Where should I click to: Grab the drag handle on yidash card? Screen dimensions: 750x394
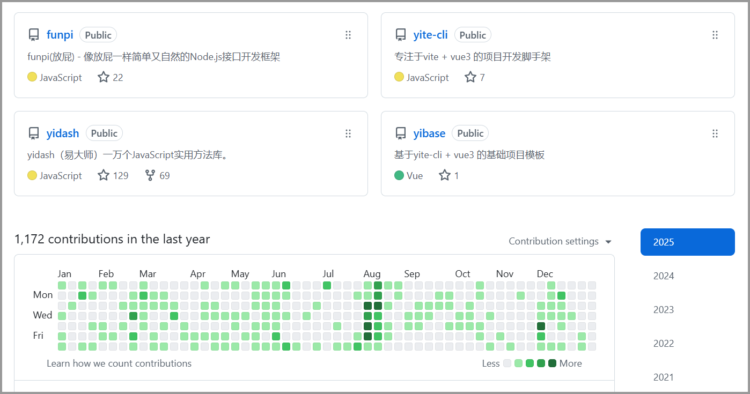point(348,133)
